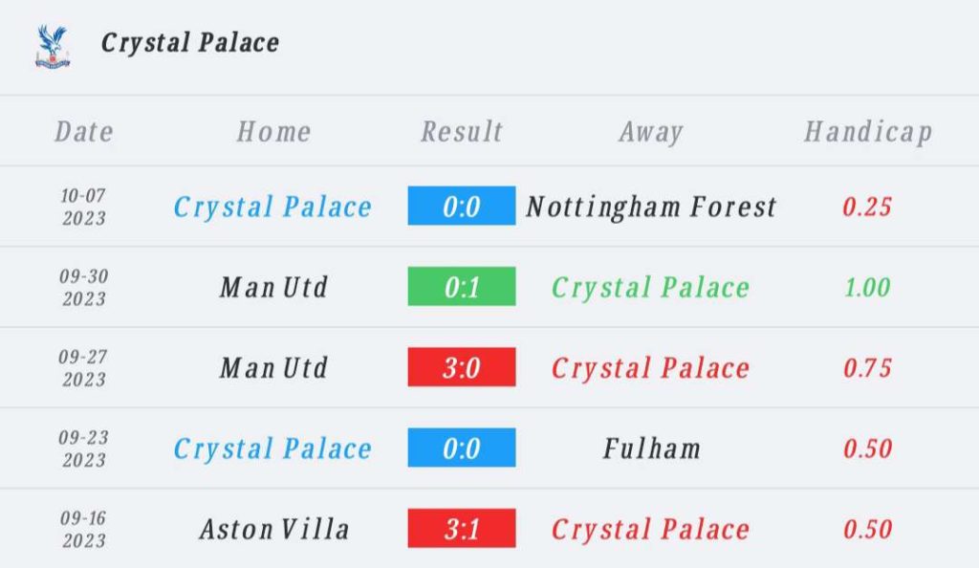Open the red 3:0 result badge
This screenshot has width=979, height=568.
pos(462,367)
